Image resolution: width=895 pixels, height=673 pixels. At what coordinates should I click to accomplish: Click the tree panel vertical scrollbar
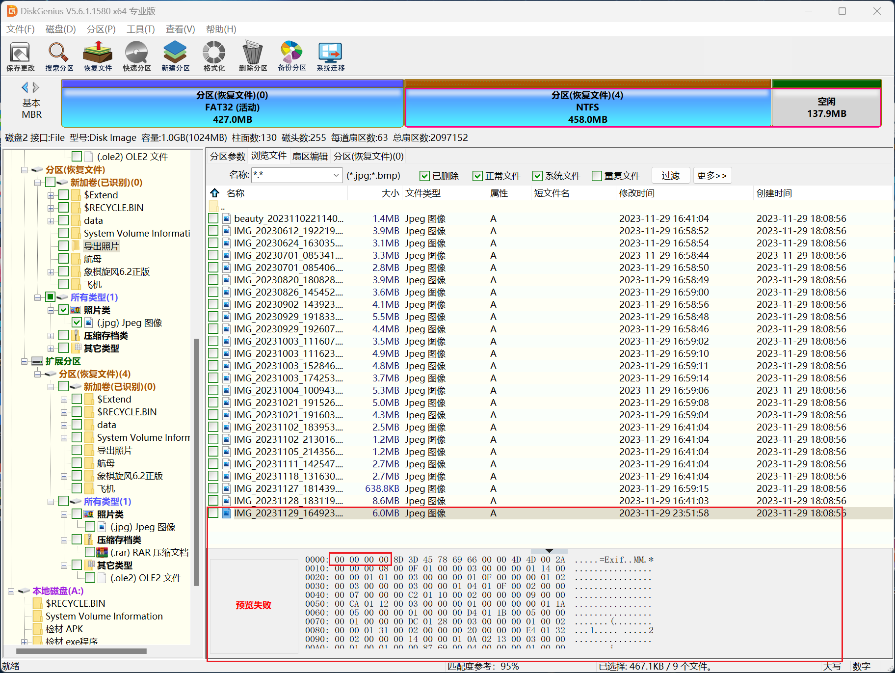coord(197,461)
